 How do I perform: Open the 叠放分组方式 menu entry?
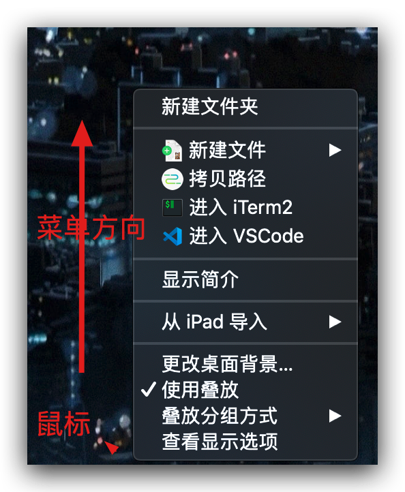click(245, 416)
